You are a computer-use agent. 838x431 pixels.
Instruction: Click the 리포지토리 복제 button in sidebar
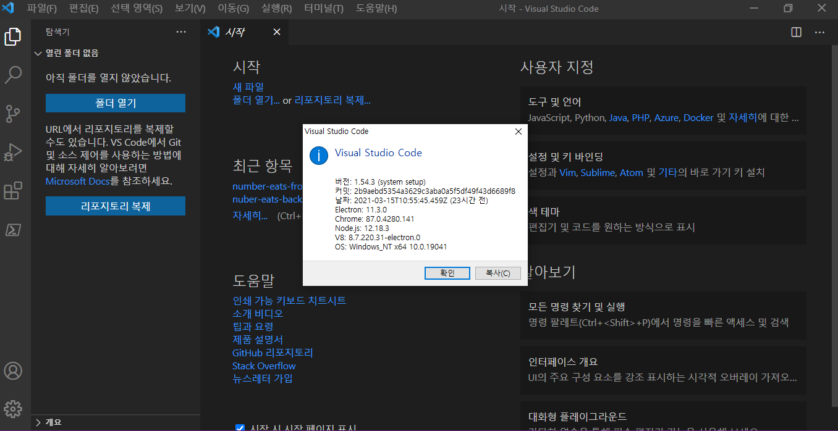coord(116,206)
